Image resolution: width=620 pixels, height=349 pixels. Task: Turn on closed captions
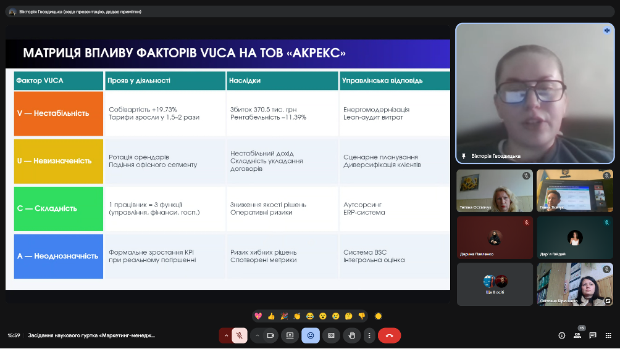[x=331, y=335]
